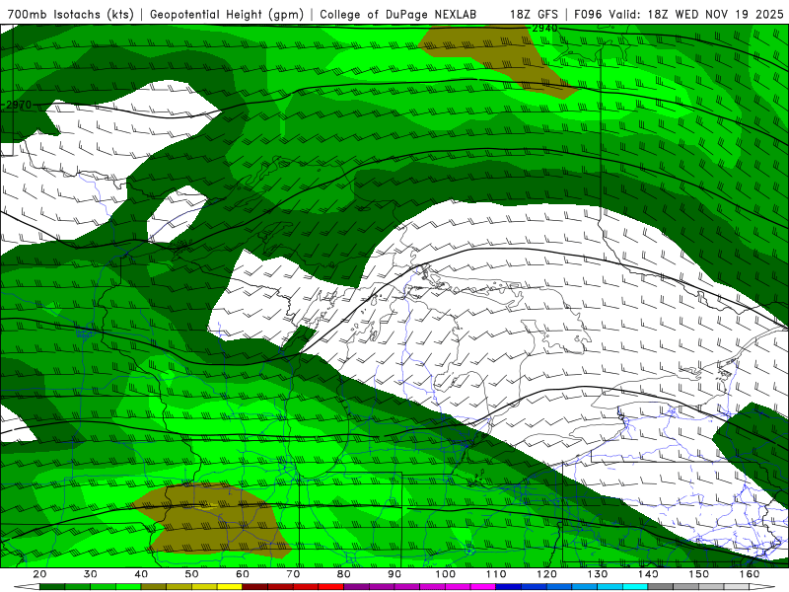Image resolution: width=789 pixels, height=592 pixels.
Task: Click the olive 40-knot region at map bottom left
Action: tap(214, 521)
